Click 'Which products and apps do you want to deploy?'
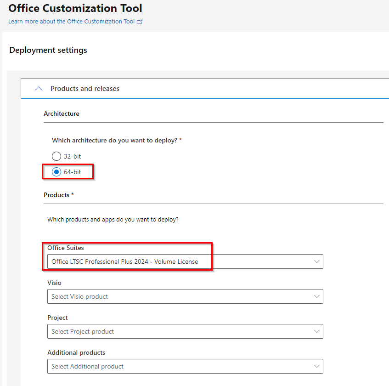 coord(113,220)
